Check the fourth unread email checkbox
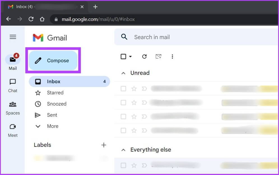 [x=123, y=131]
